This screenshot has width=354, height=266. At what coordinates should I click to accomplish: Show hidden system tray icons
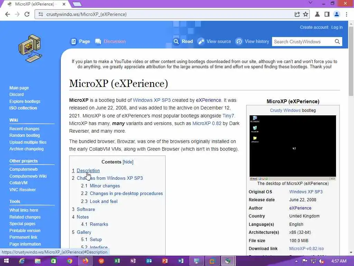tap(296, 261)
